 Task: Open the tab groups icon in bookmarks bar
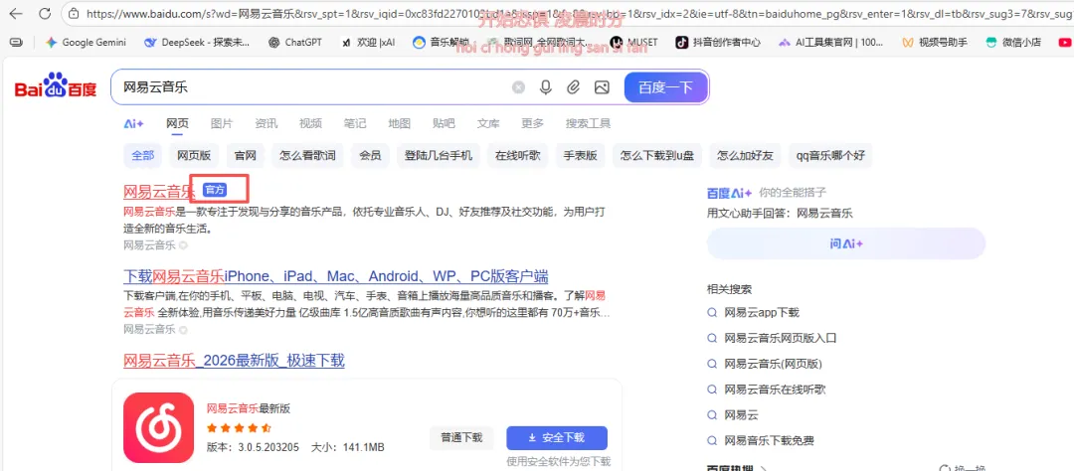pos(16,42)
